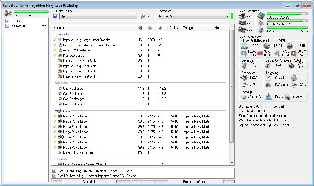The width and height of the screenshot is (314, 186).
Task: Click the launcher hardpoints icon in Ship Resources
Action: [x=242, y=23]
